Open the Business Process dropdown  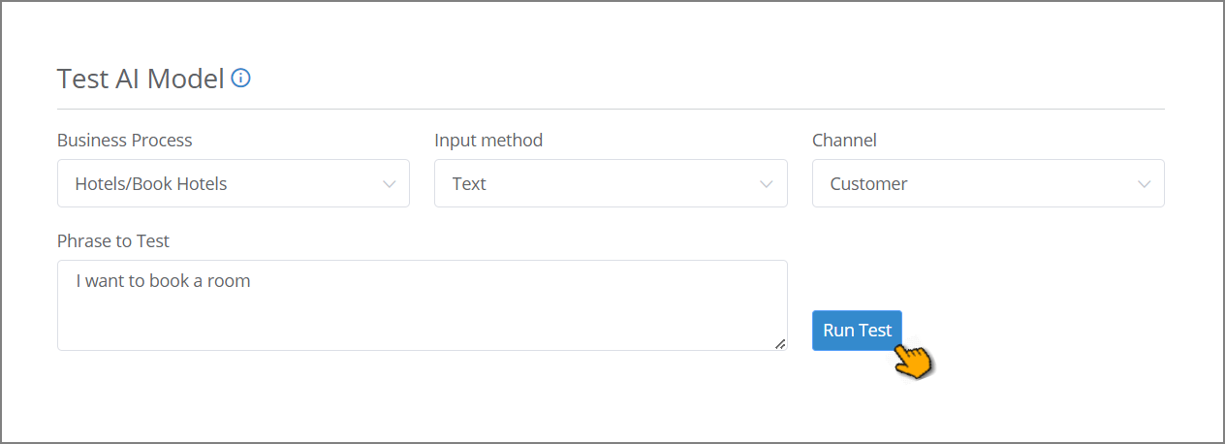tap(234, 183)
